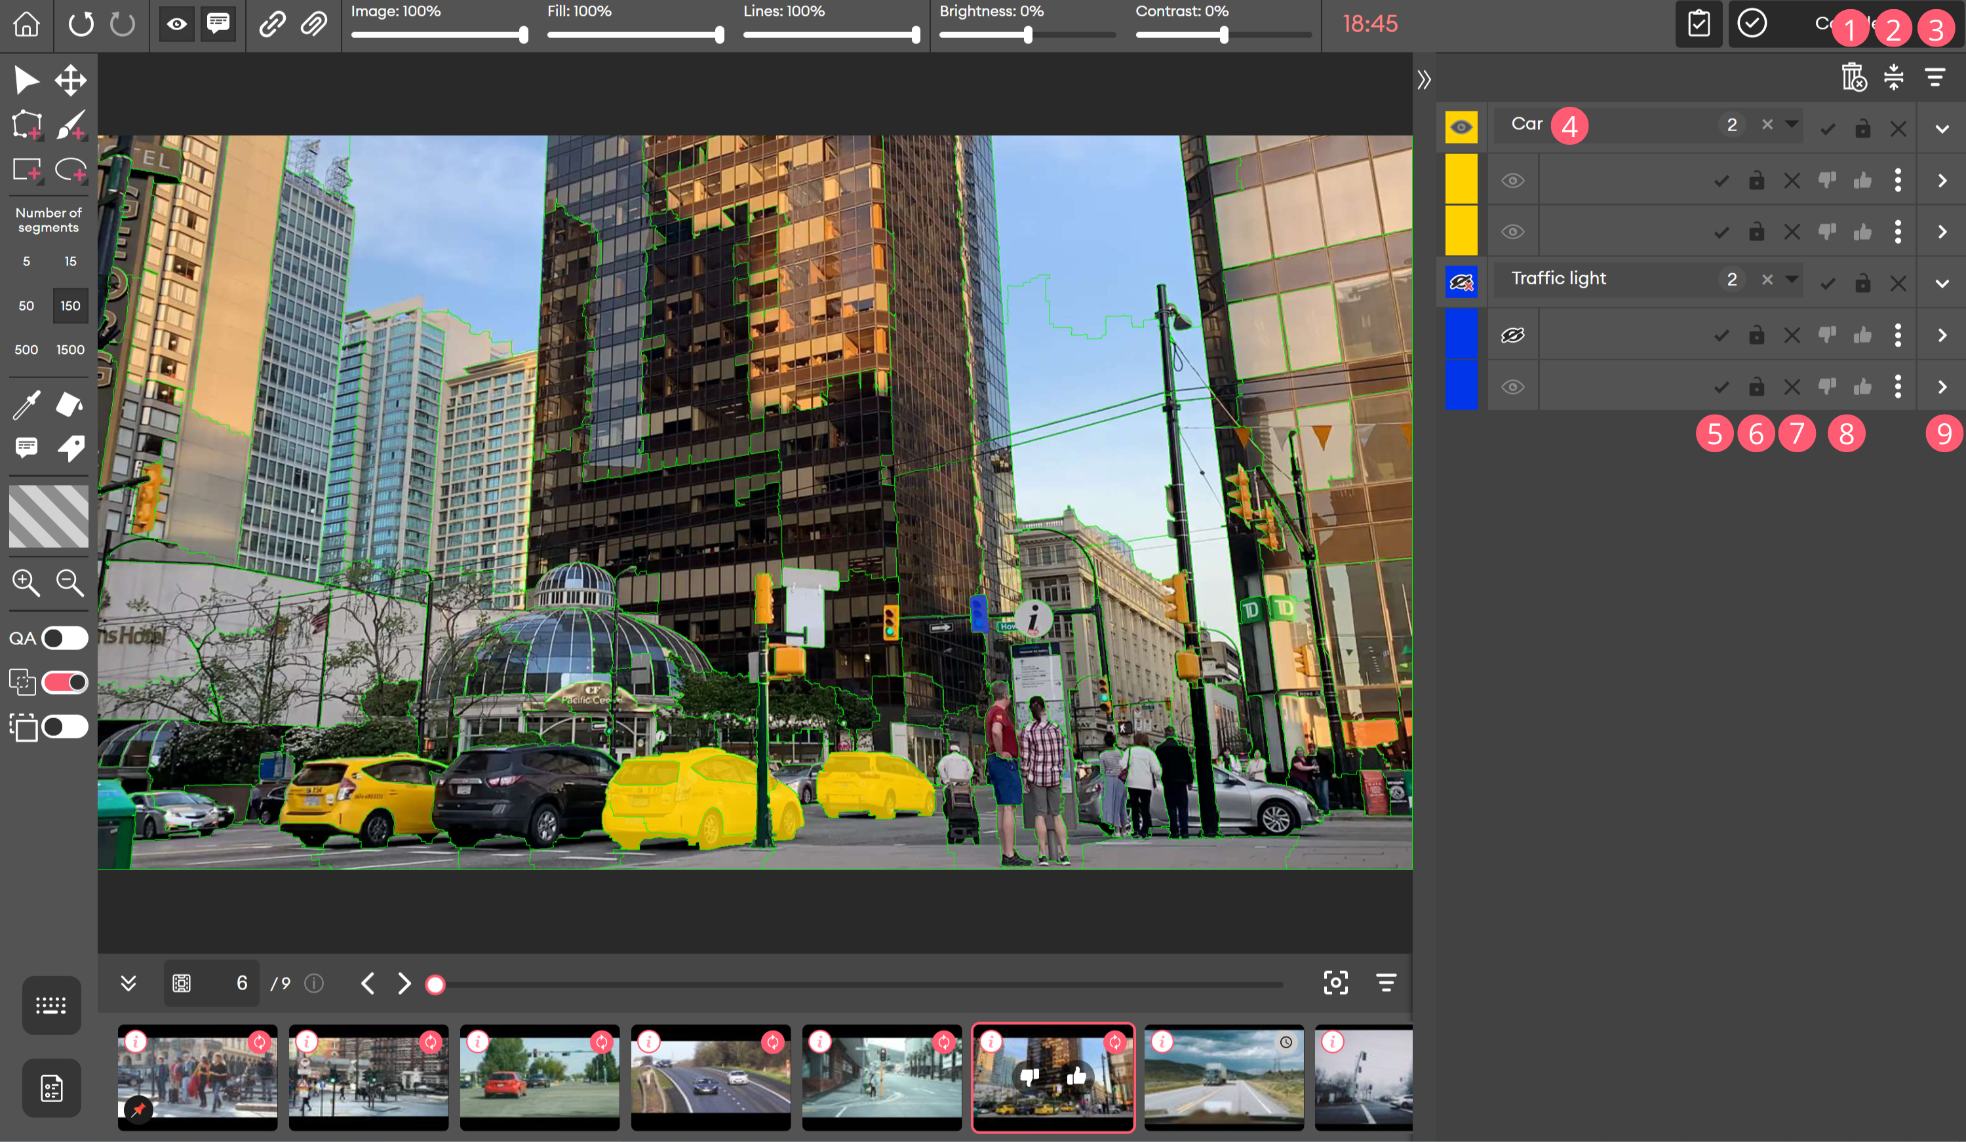Collapse the Traffic light group chevron
Screen dimensions: 1966x1142
[x=1942, y=284]
